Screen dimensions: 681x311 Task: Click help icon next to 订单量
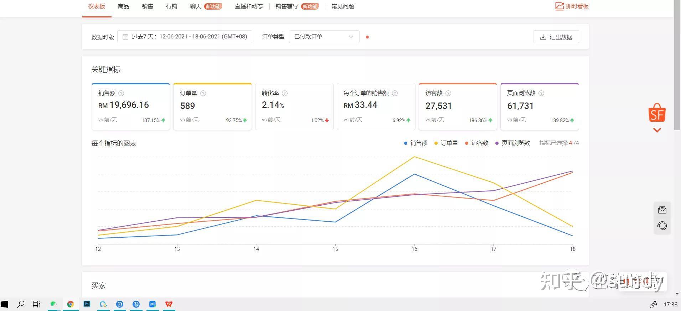coord(203,93)
